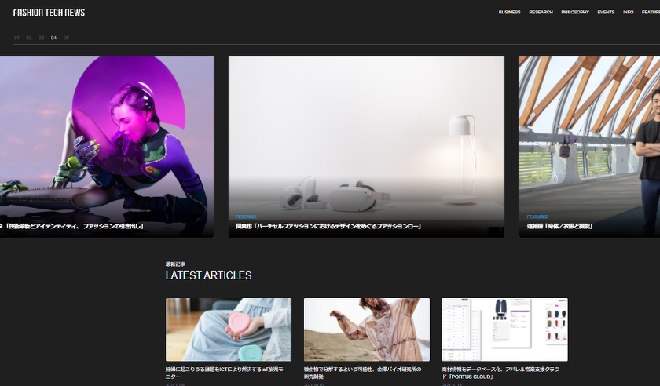The image size is (660, 386).
Task: Open the EVENTS page
Action: click(606, 13)
